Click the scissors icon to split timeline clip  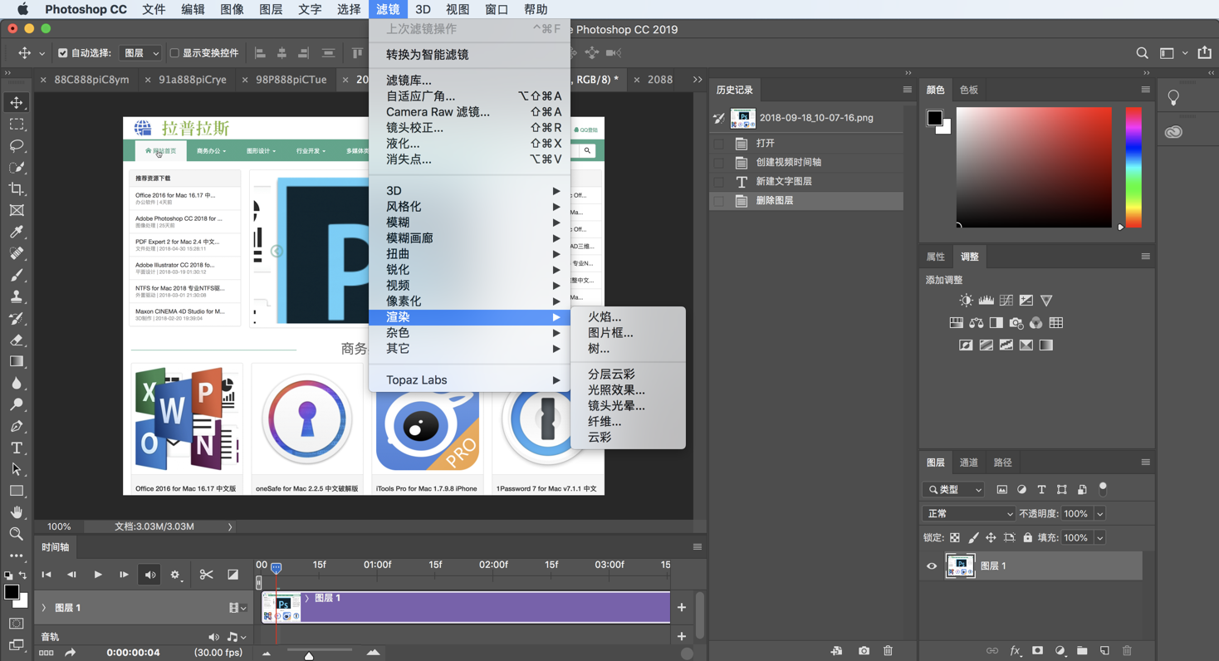pyautogui.click(x=207, y=574)
